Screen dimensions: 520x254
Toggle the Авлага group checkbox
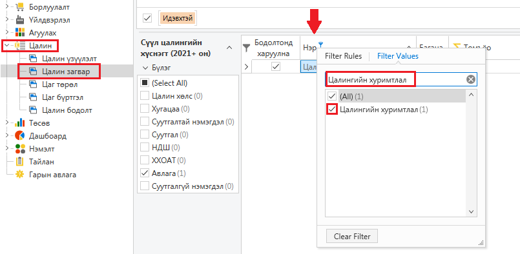click(145, 173)
